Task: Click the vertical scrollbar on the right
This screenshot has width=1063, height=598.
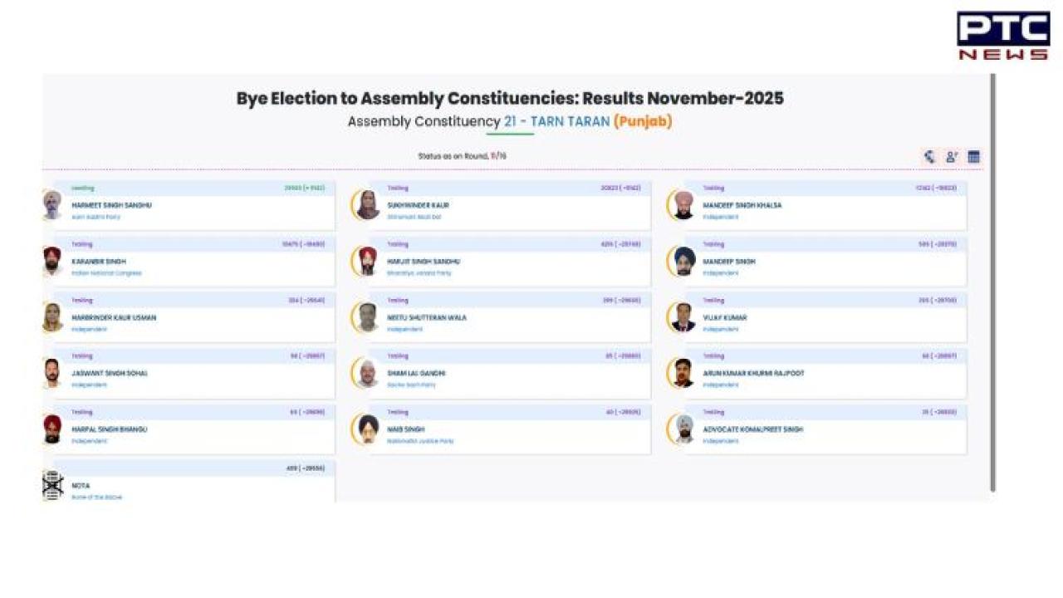Action: 992,282
